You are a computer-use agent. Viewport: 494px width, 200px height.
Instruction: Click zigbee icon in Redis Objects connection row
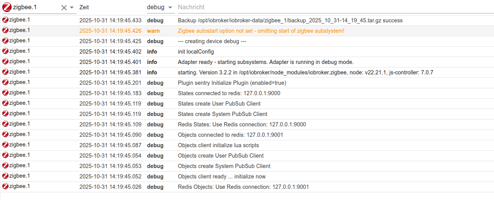tap(5, 187)
